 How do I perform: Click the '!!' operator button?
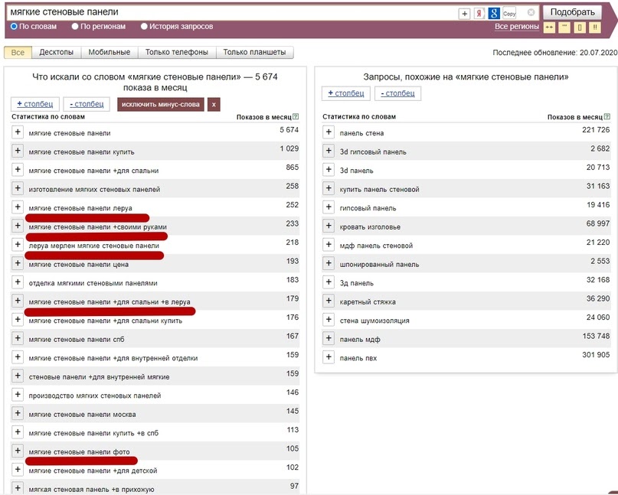[595, 28]
